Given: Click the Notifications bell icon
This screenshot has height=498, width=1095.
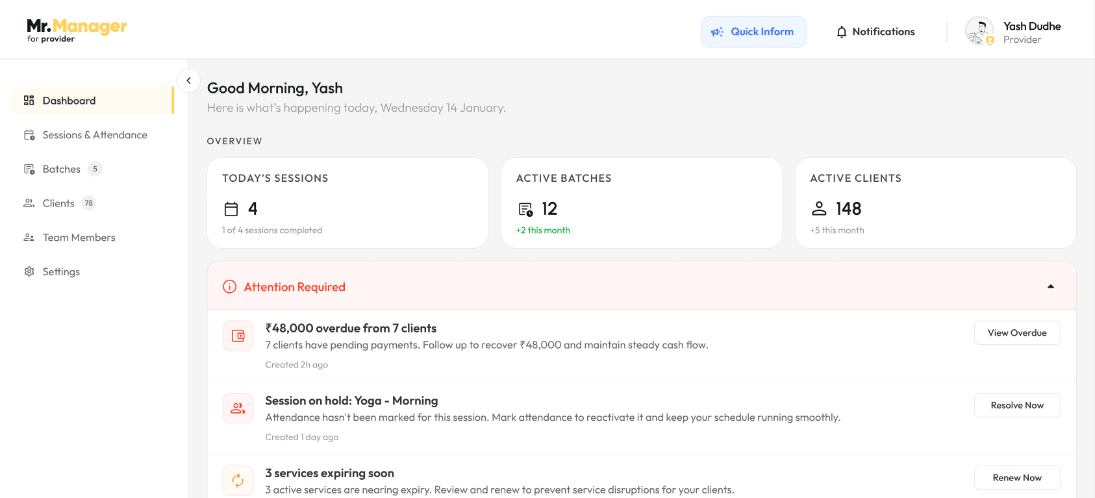Looking at the screenshot, I should click(x=842, y=32).
